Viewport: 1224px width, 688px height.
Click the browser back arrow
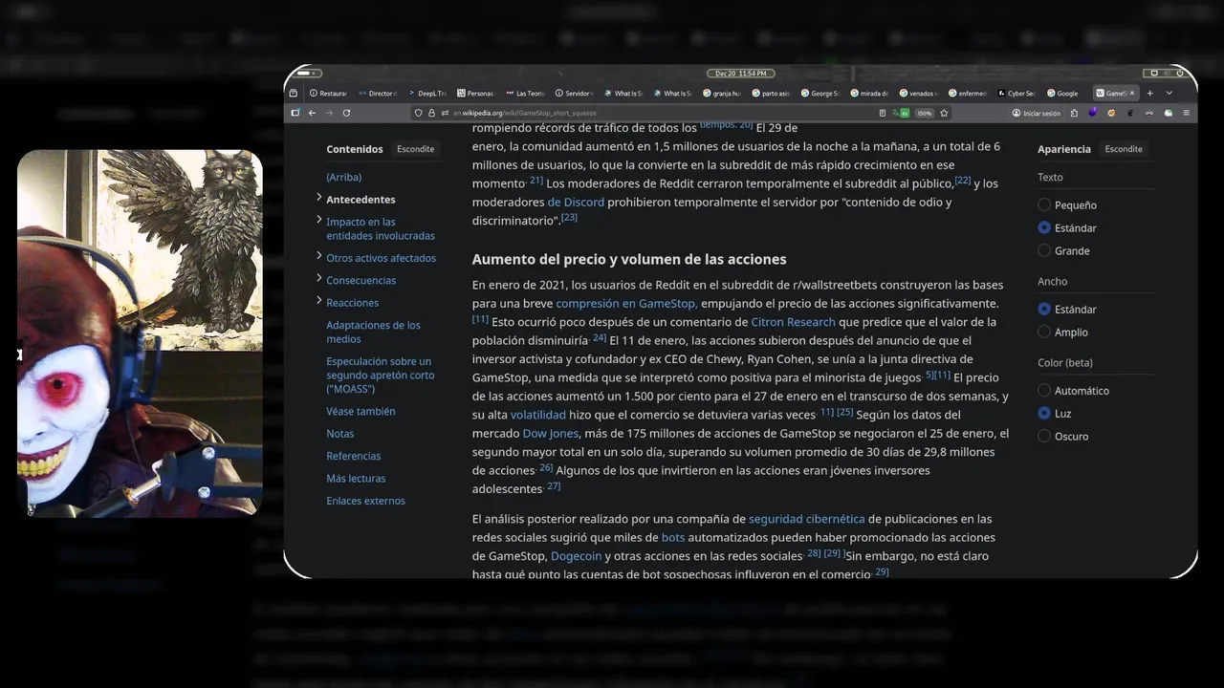(312, 113)
